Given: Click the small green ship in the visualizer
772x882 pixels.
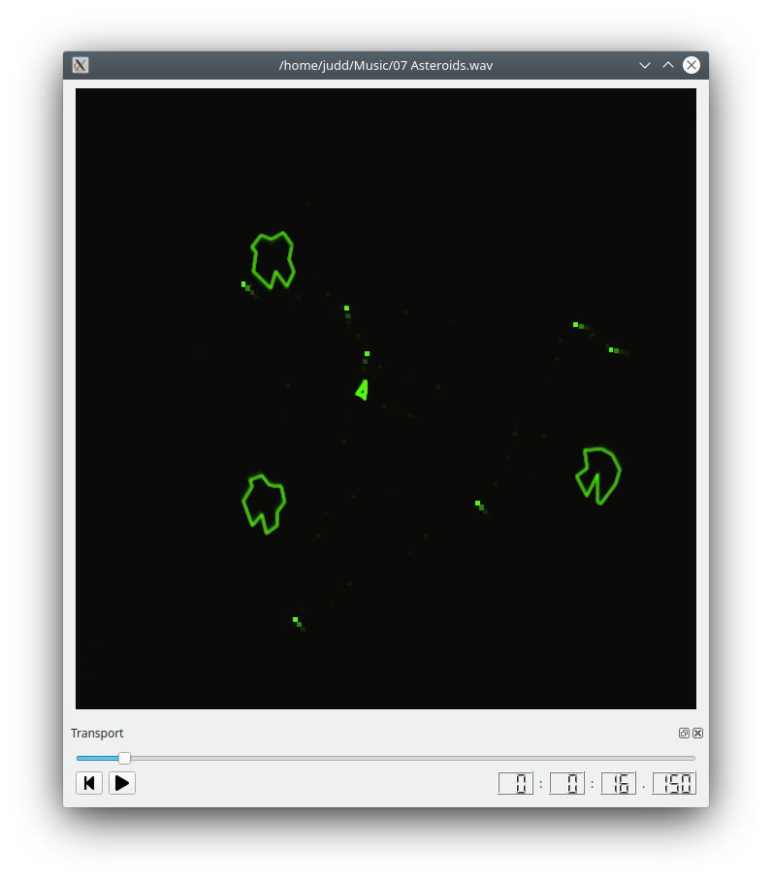Looking at the screenshot, I should [363, 390].
